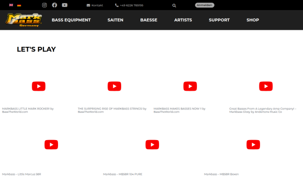Open Instagram profile icon

pyautogui.click(x=44, y=5)
